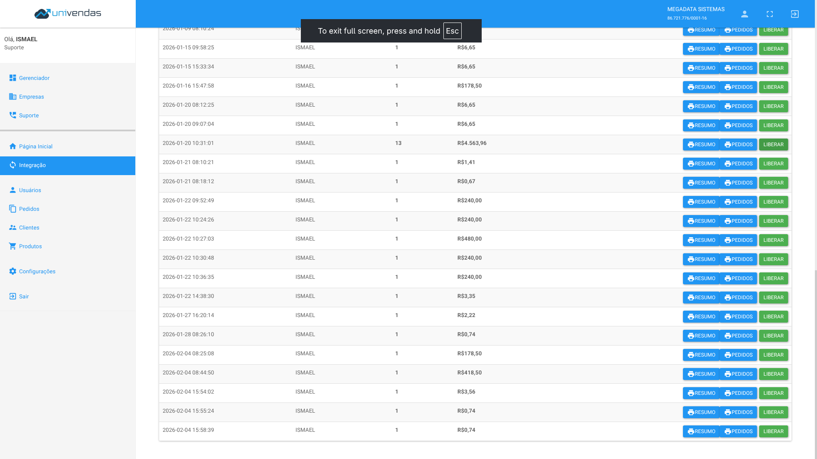Click the Produtos shopping cart icon
817x459 pixels.
pyautogui.click(x=13, y=246)
